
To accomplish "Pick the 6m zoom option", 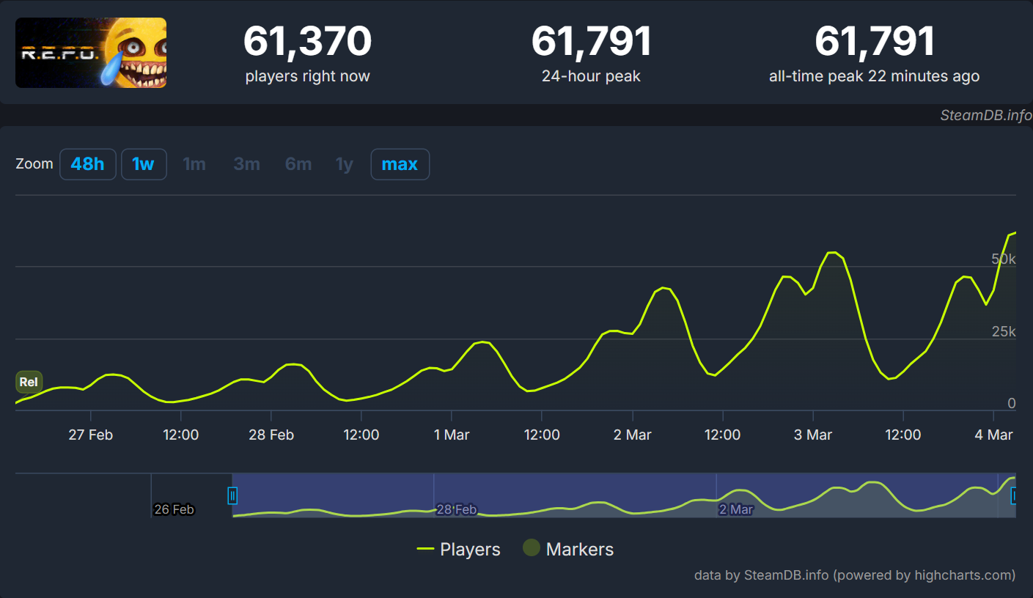I will point(298,164).
